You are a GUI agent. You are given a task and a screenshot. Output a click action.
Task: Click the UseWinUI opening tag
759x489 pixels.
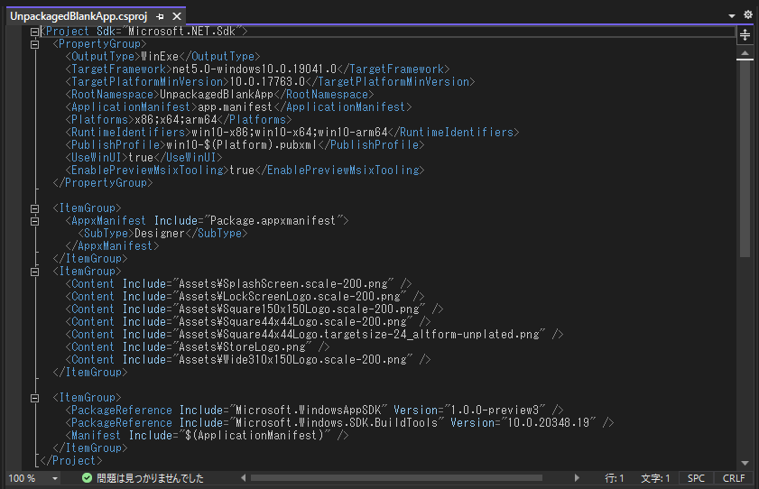97,158
